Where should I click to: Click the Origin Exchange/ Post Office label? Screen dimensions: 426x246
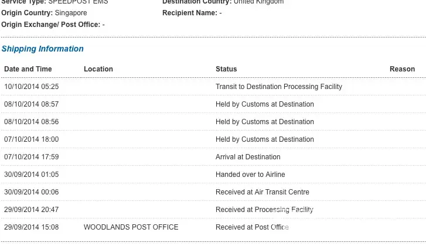51,25
